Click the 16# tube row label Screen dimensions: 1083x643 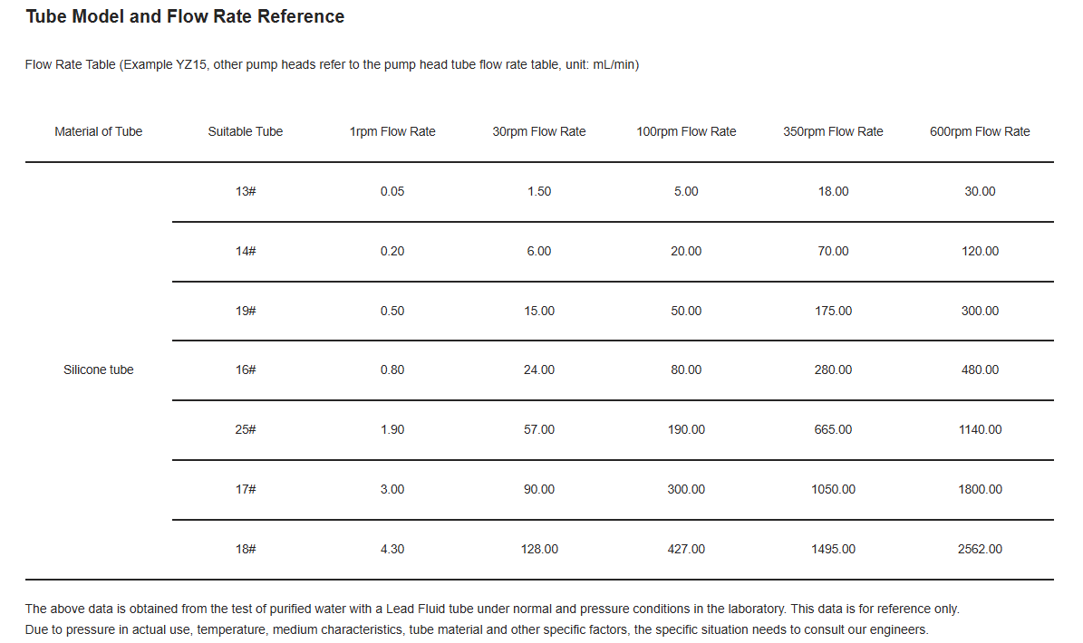pyautogui.click(x=245, y=369)
